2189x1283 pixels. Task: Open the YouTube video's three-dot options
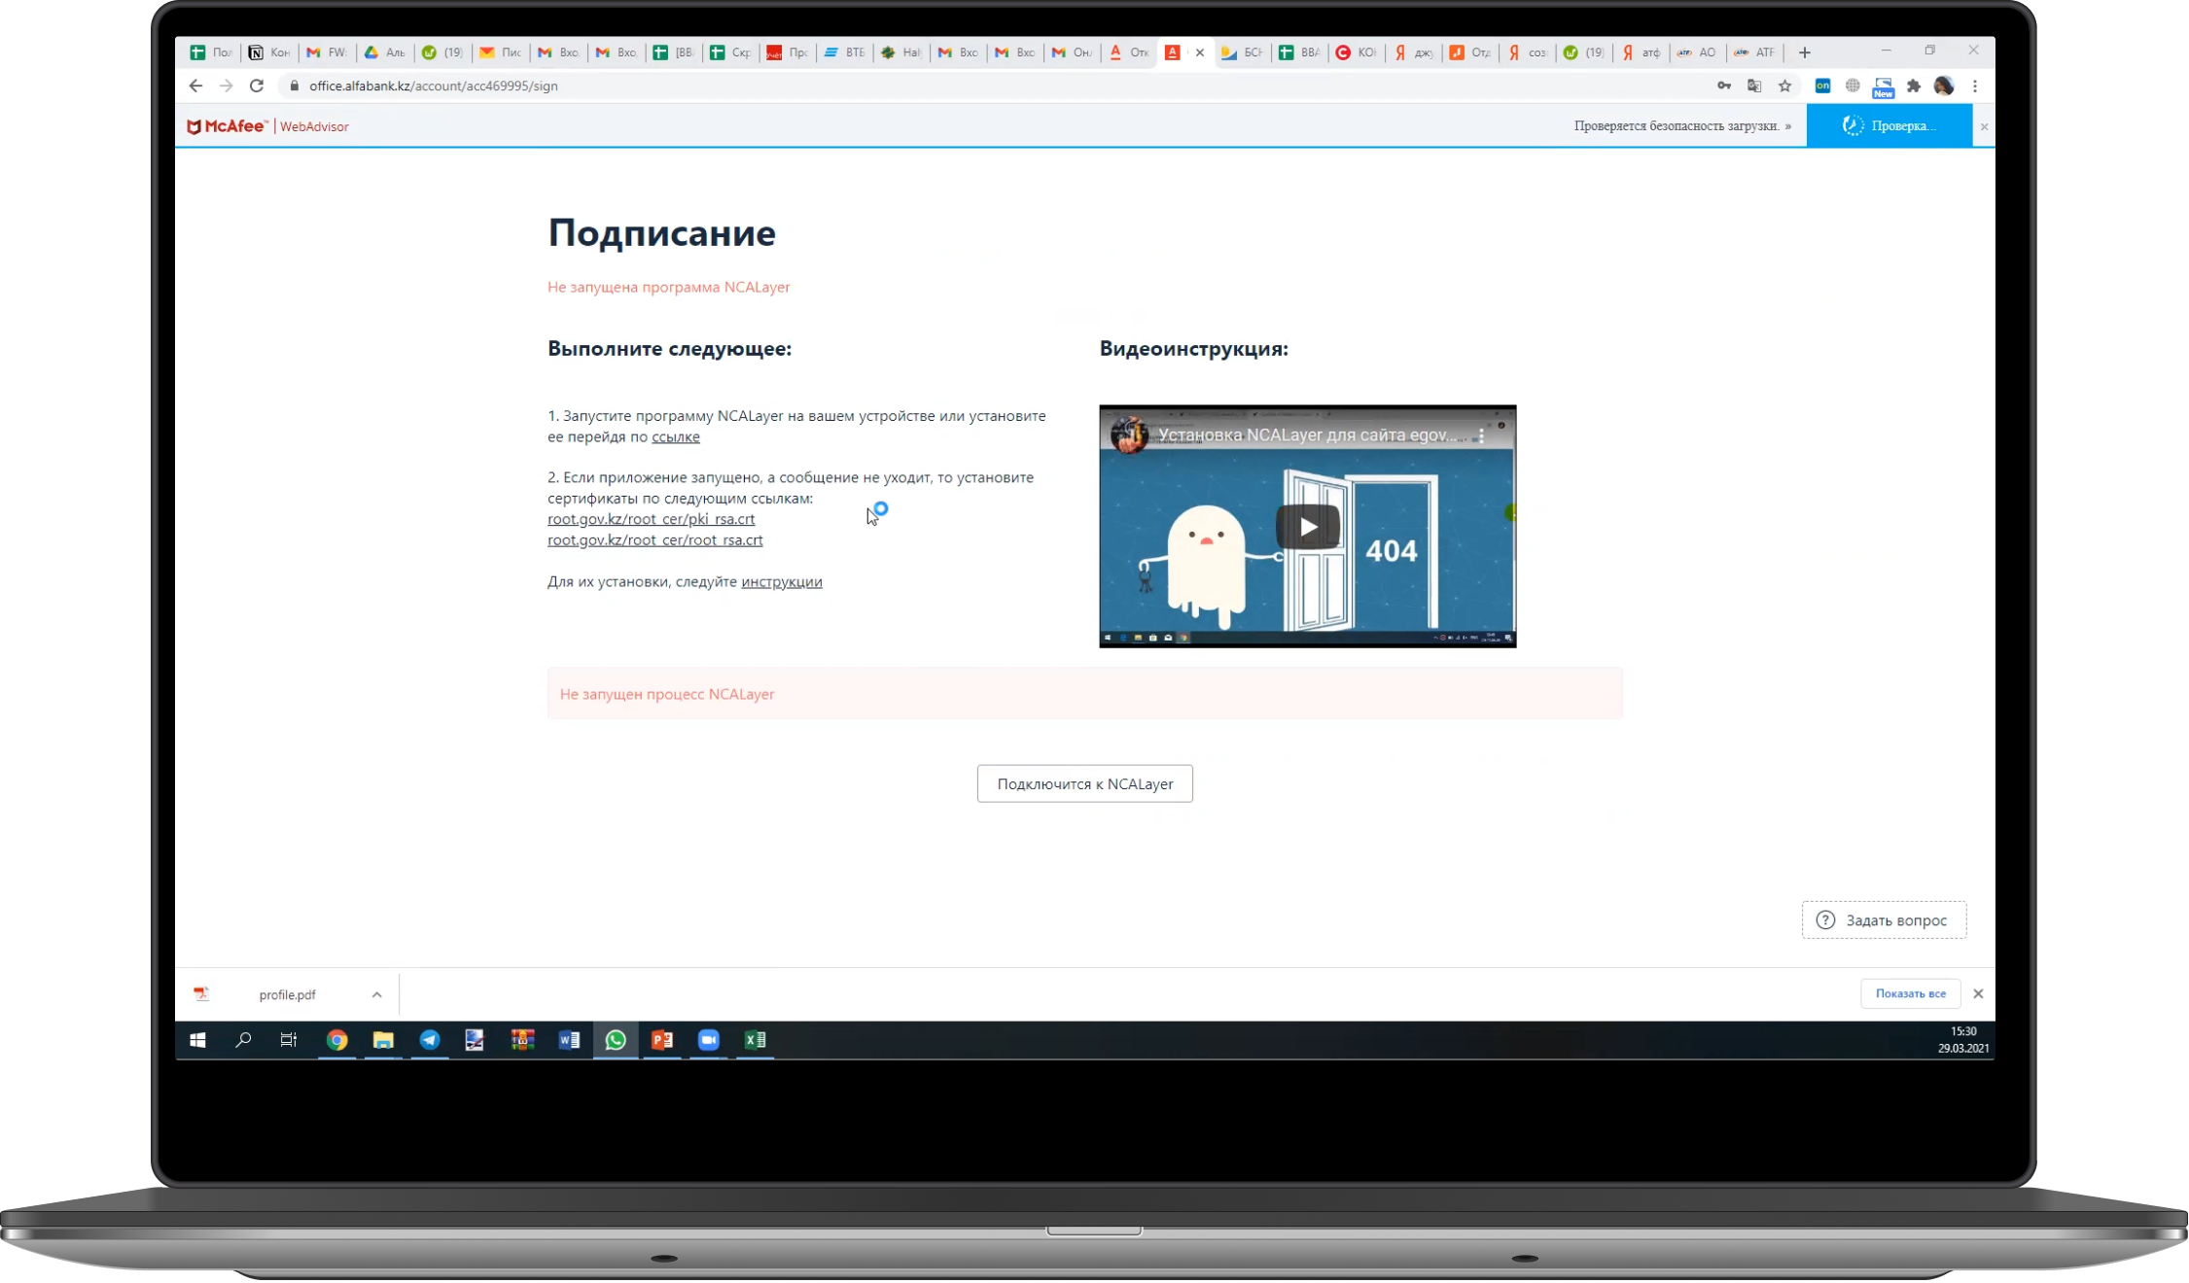1481,435
